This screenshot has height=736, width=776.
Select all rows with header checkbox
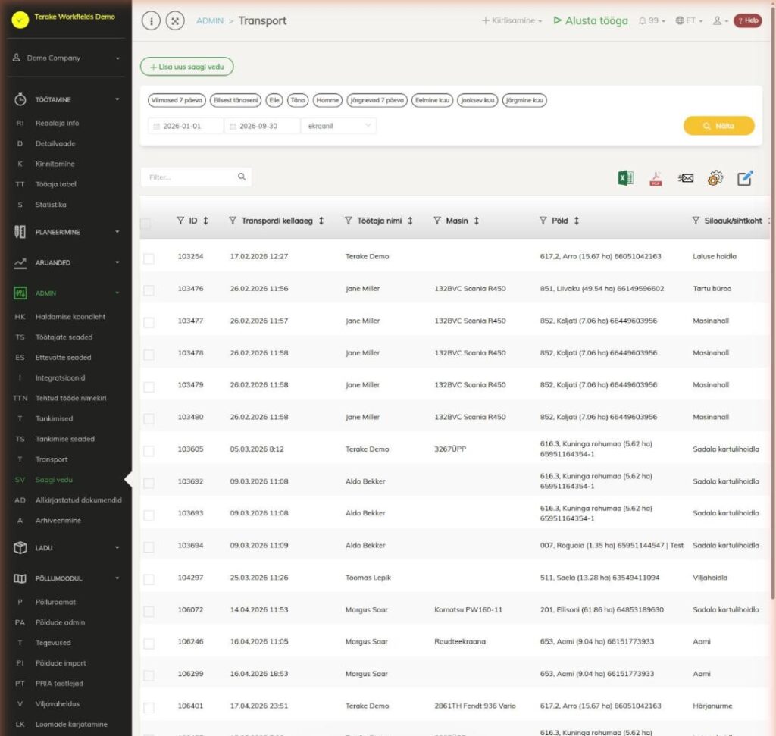pos(145,224)
